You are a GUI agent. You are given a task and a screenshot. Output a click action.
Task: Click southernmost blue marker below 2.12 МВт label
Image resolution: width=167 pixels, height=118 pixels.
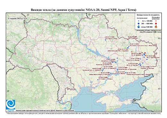coord(98,80)
